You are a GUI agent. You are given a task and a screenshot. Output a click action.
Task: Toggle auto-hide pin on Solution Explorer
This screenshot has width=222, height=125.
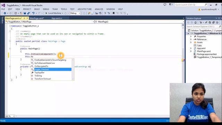pos(219,18)
